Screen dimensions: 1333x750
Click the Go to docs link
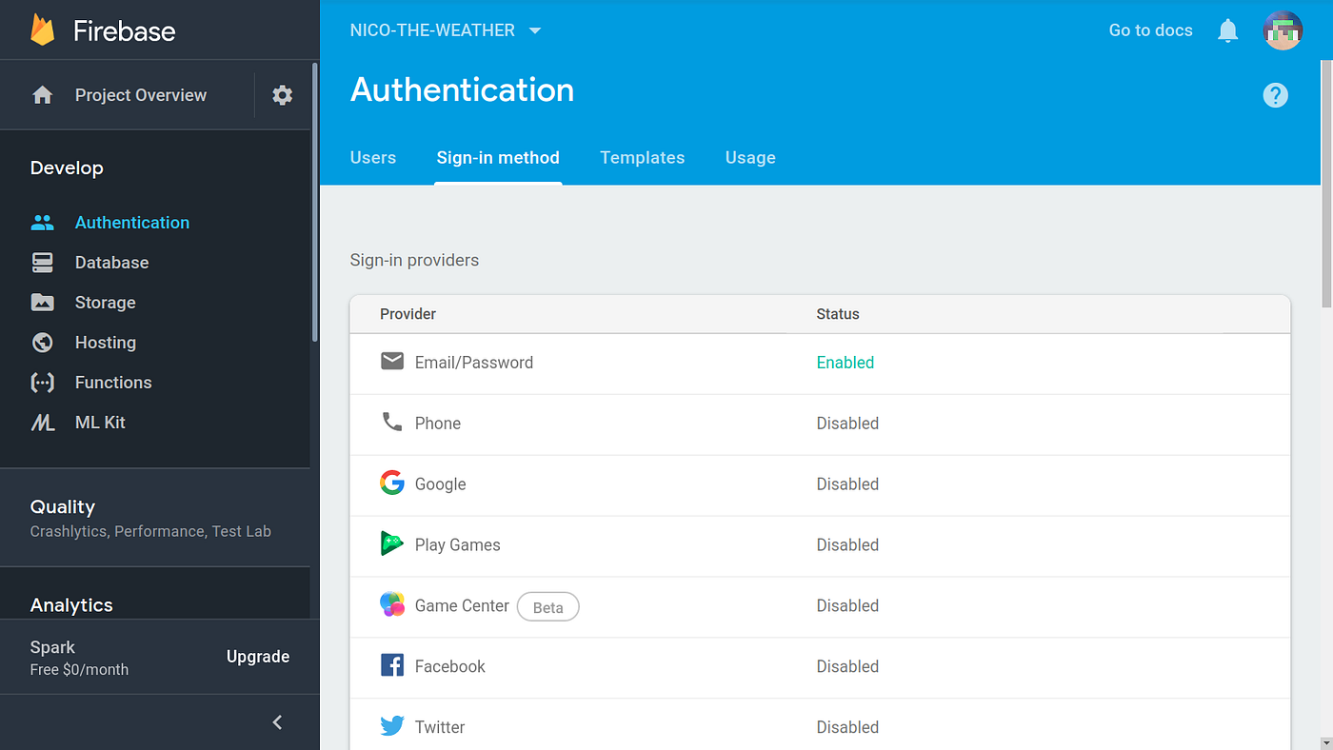point(1150,30)
